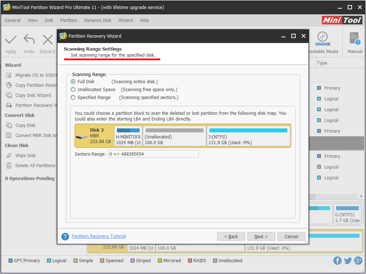Screen dimensions: 366x274
Task: Click Copy Disk icon under Convert Disk
Action: click(x=9, y=125)
